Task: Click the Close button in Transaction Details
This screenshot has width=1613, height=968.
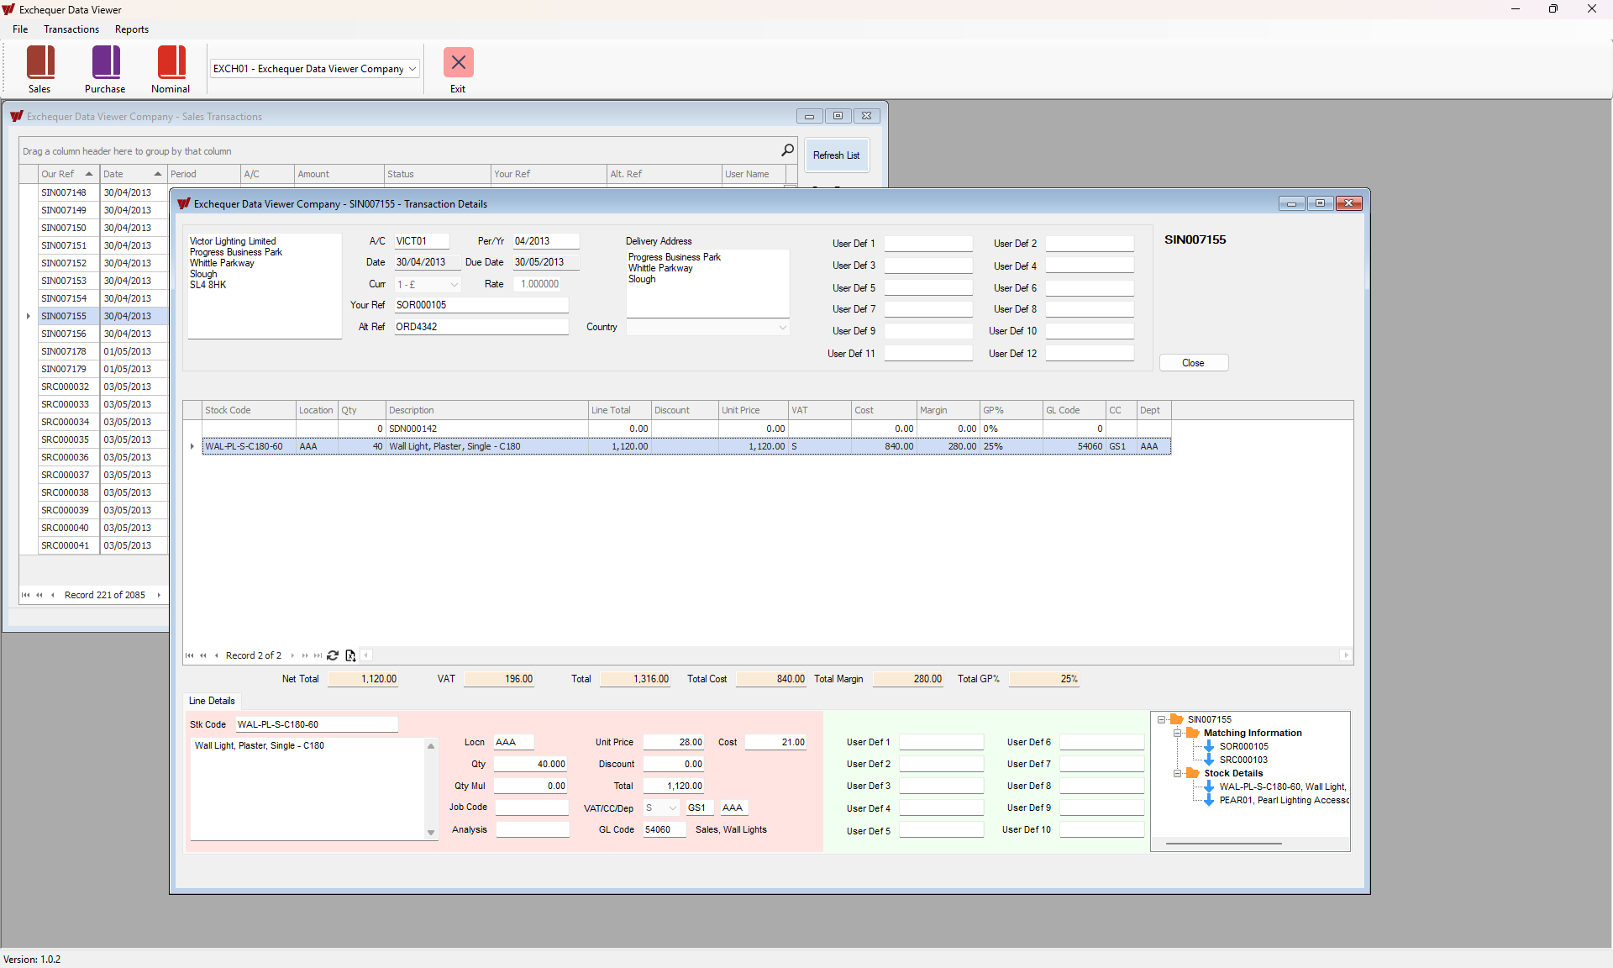Action: tap(1193, 363)
